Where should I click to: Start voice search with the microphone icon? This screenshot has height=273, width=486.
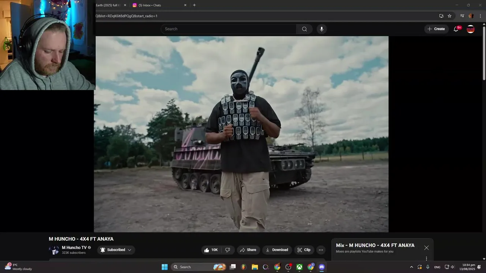tap(322, 29)
